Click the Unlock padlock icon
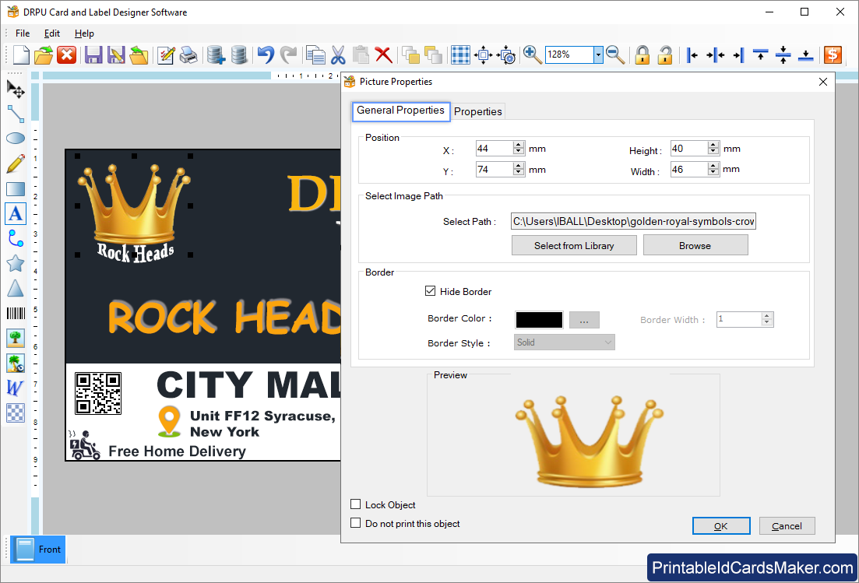Image resolution: width=859 pixels, height=583 pixels. coord(665,54)
